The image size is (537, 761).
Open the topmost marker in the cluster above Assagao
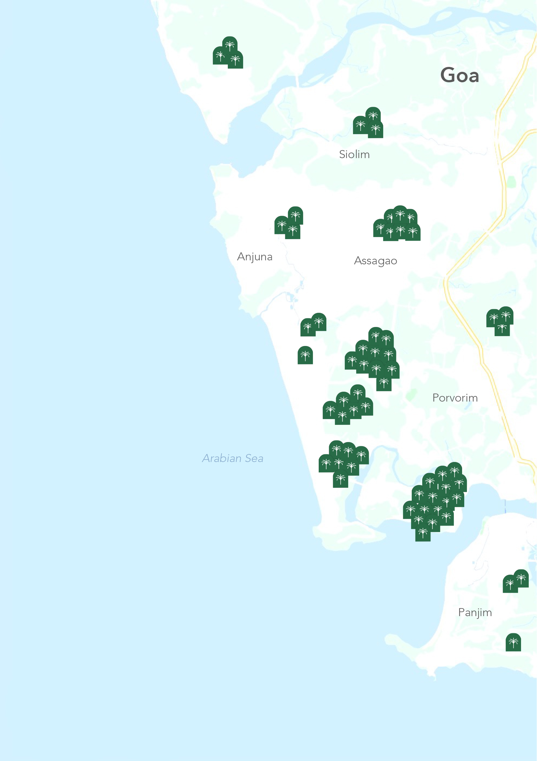click(400, 215)
